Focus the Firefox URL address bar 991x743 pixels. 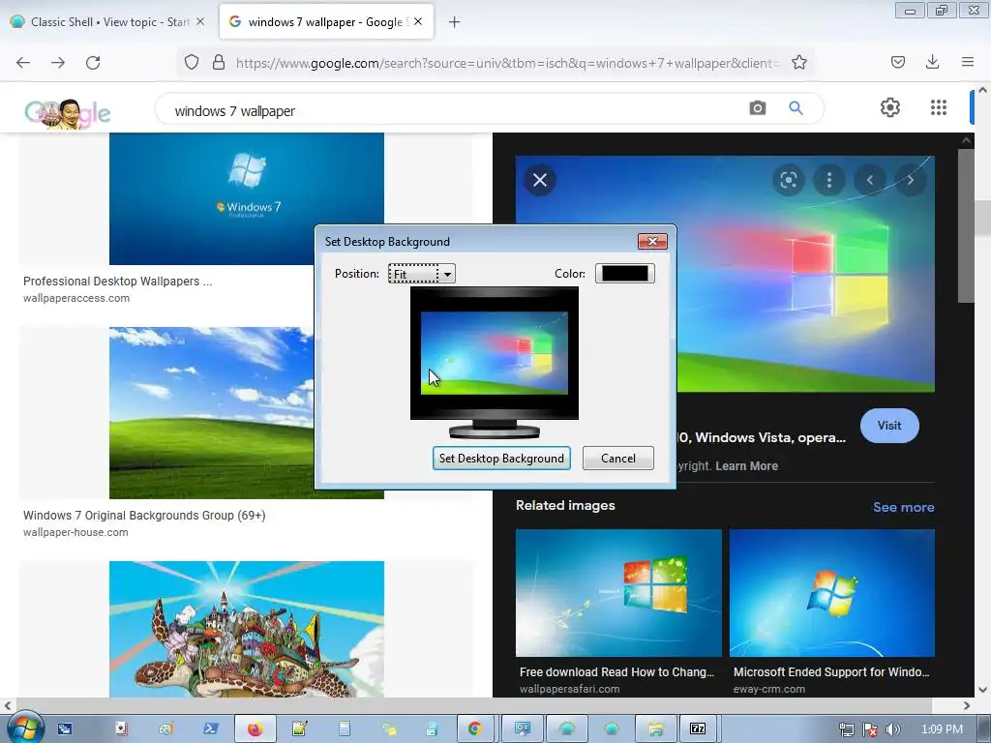point(507,63)
